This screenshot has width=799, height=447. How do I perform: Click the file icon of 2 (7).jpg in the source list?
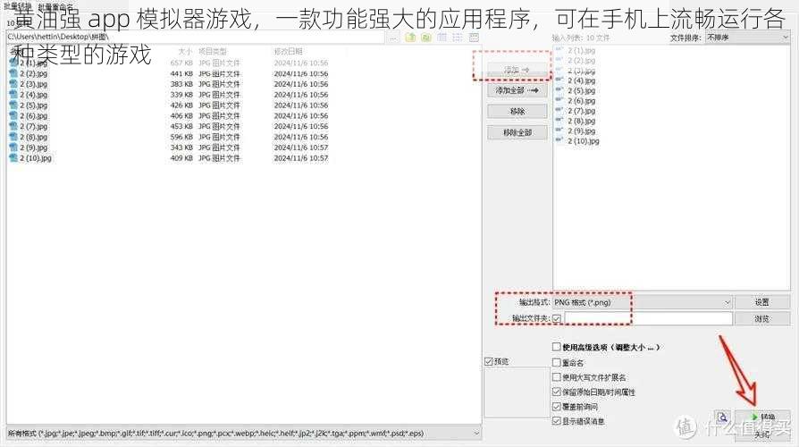(13, 126)
